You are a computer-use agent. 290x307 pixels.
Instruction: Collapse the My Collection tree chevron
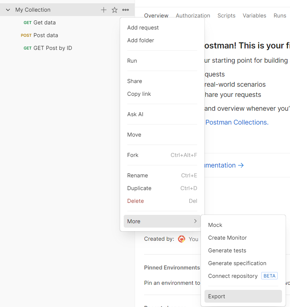[8, 10]
